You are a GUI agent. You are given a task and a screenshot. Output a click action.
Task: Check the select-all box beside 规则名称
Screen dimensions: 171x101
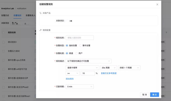(3, 33)
